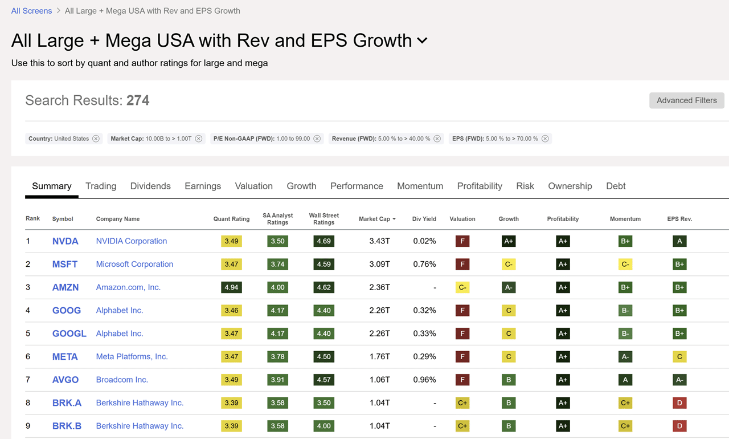Remove the Revenue (FWD) filter chip
Image resolution: width=729 pixels, height=439 pixels.
437,139
